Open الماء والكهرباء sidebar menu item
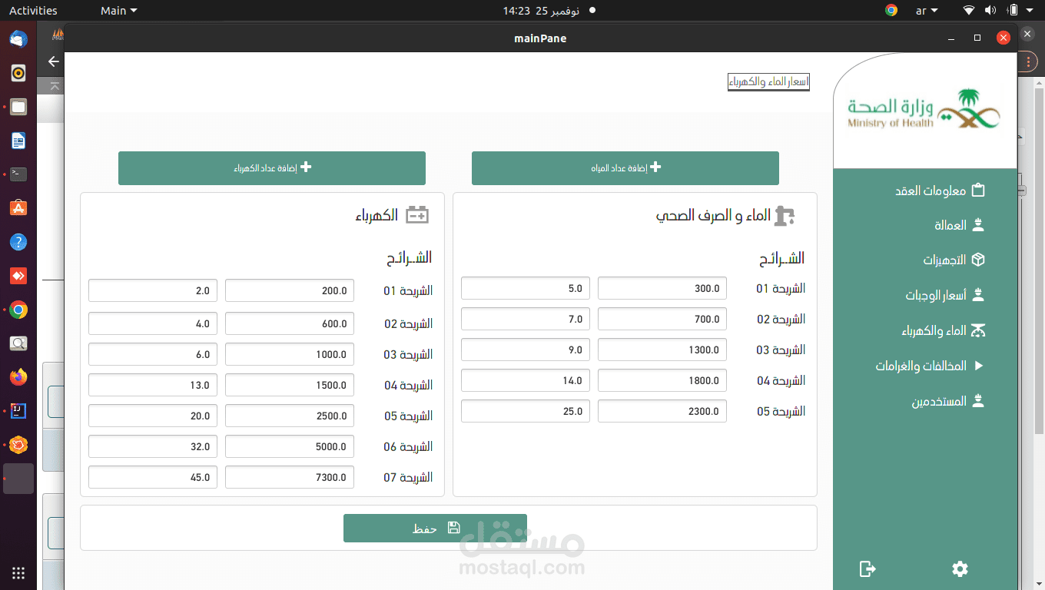 (x=925, y=330)
